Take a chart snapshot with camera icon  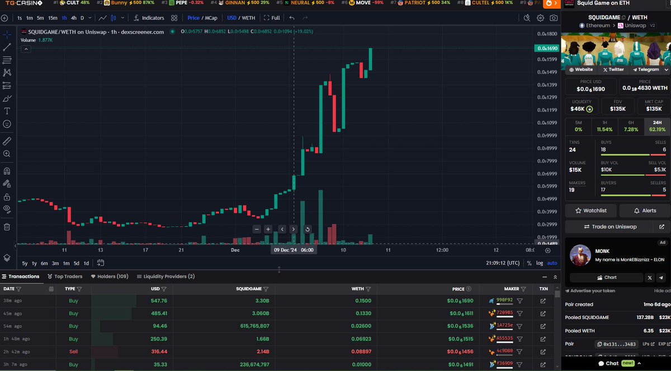(x=553, y=18)
